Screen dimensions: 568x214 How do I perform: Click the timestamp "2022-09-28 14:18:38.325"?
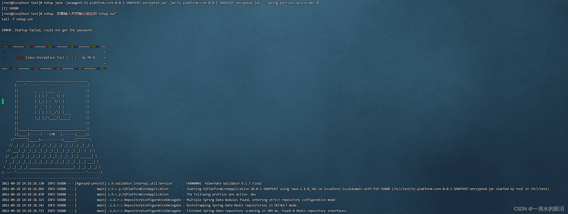[23, 200]
